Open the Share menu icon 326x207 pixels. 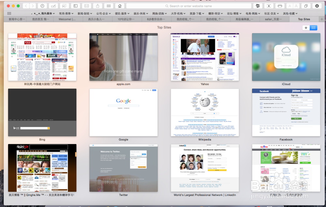click(97, 6)
